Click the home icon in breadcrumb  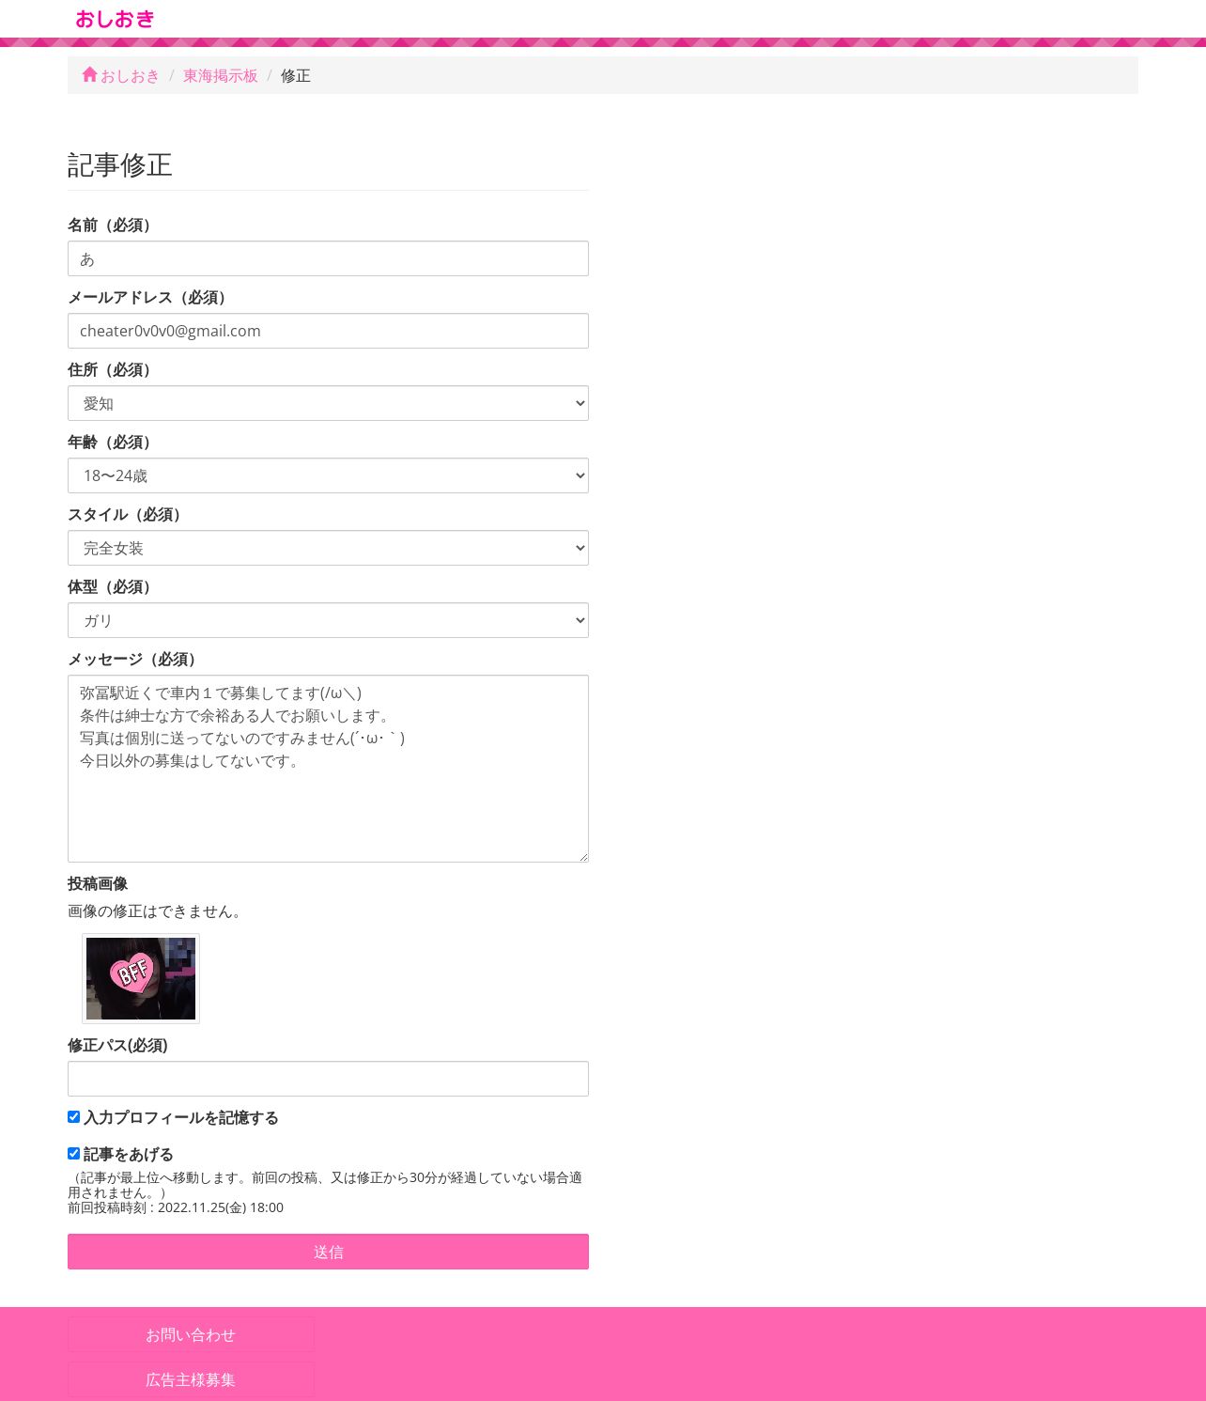point(90,74)
